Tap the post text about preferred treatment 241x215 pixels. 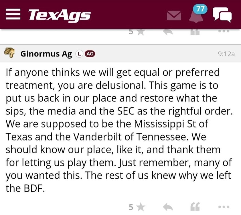point(114,129)
